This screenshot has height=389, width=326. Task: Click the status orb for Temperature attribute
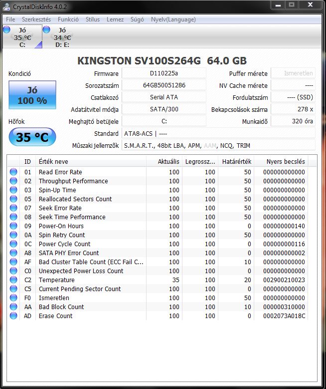pyautogui.click(x=13, y=280)
